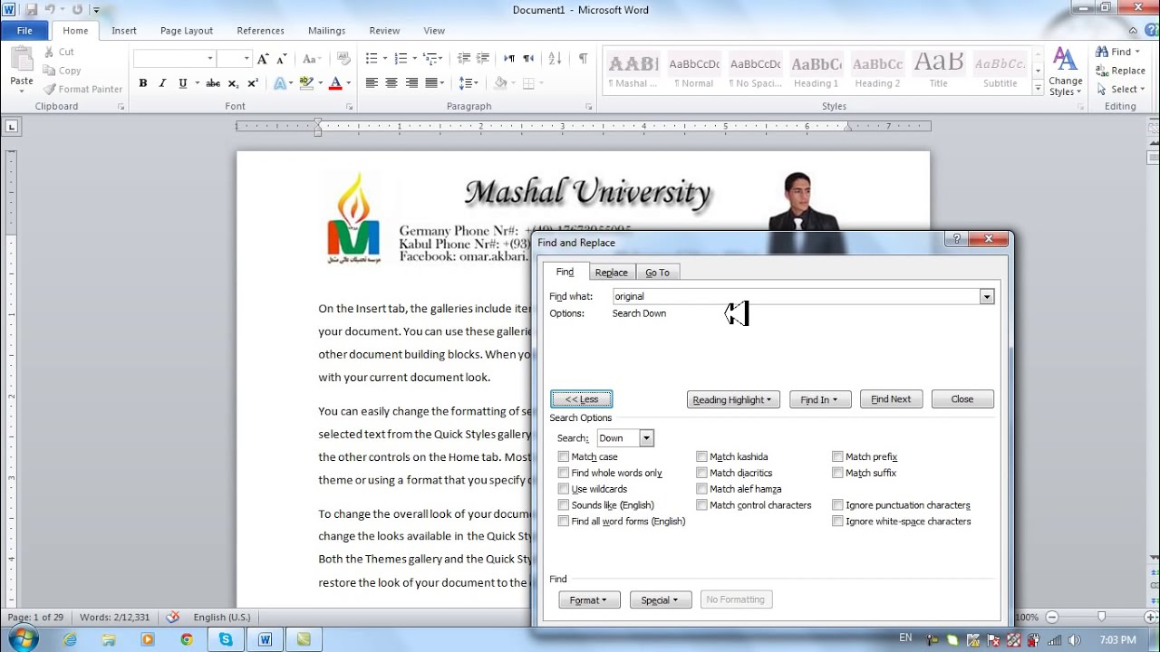Expand Find what history dropdown arrow
The image size is (1160, 652).
pos(986,297)
